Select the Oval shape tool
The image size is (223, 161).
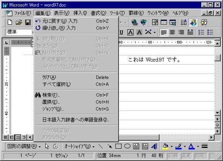pyautogui.click(x=127, y=146)
